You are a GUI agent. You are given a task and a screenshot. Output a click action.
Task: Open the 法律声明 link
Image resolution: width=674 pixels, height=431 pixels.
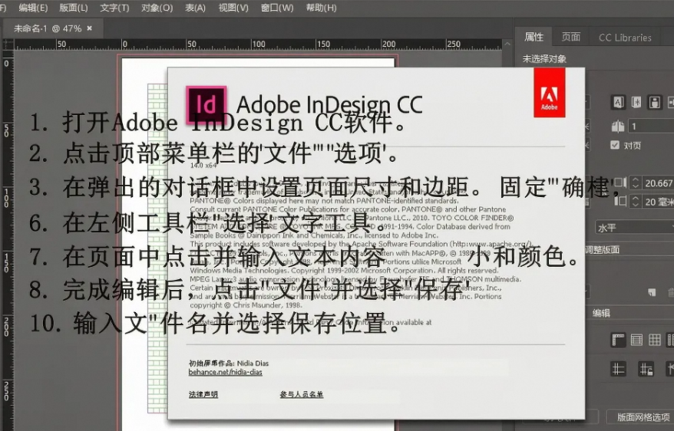click(203, 394)
